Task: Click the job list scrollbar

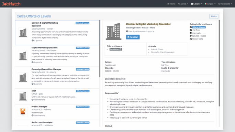Action: point(100,49)
